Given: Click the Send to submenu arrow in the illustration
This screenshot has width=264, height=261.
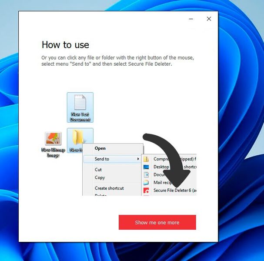Looking at the screenshot, I should tap(138, 159).
